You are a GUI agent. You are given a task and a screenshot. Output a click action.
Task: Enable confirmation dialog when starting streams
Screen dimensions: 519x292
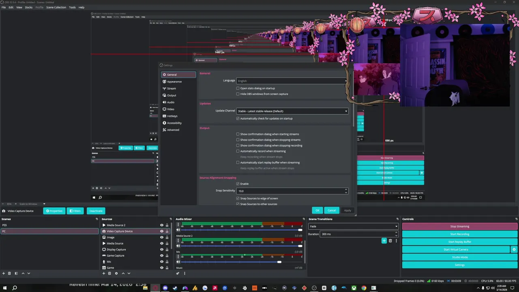tap(238, 134)
